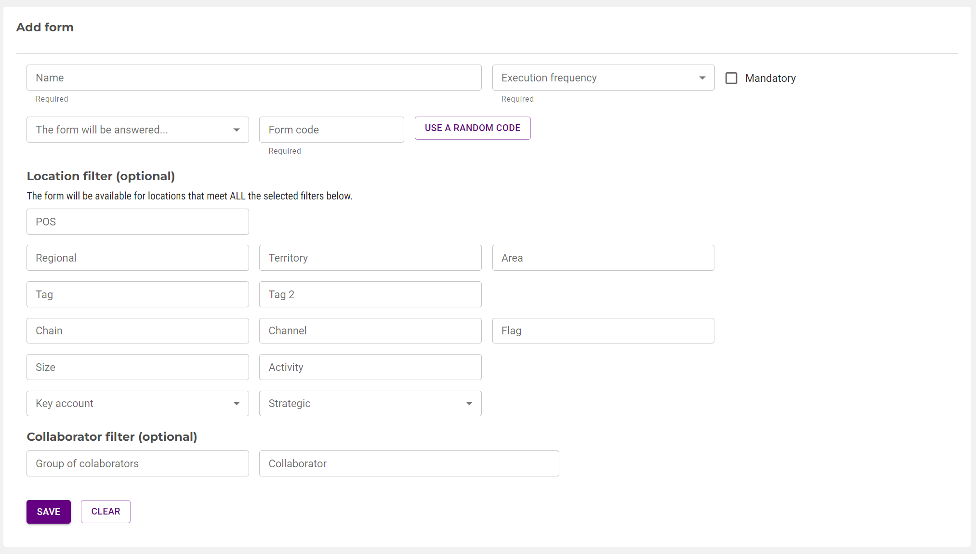Click the Regional filter field
The width and height of the screenshot is (976, 554).
pyautogui.click(x=137, y=258)
